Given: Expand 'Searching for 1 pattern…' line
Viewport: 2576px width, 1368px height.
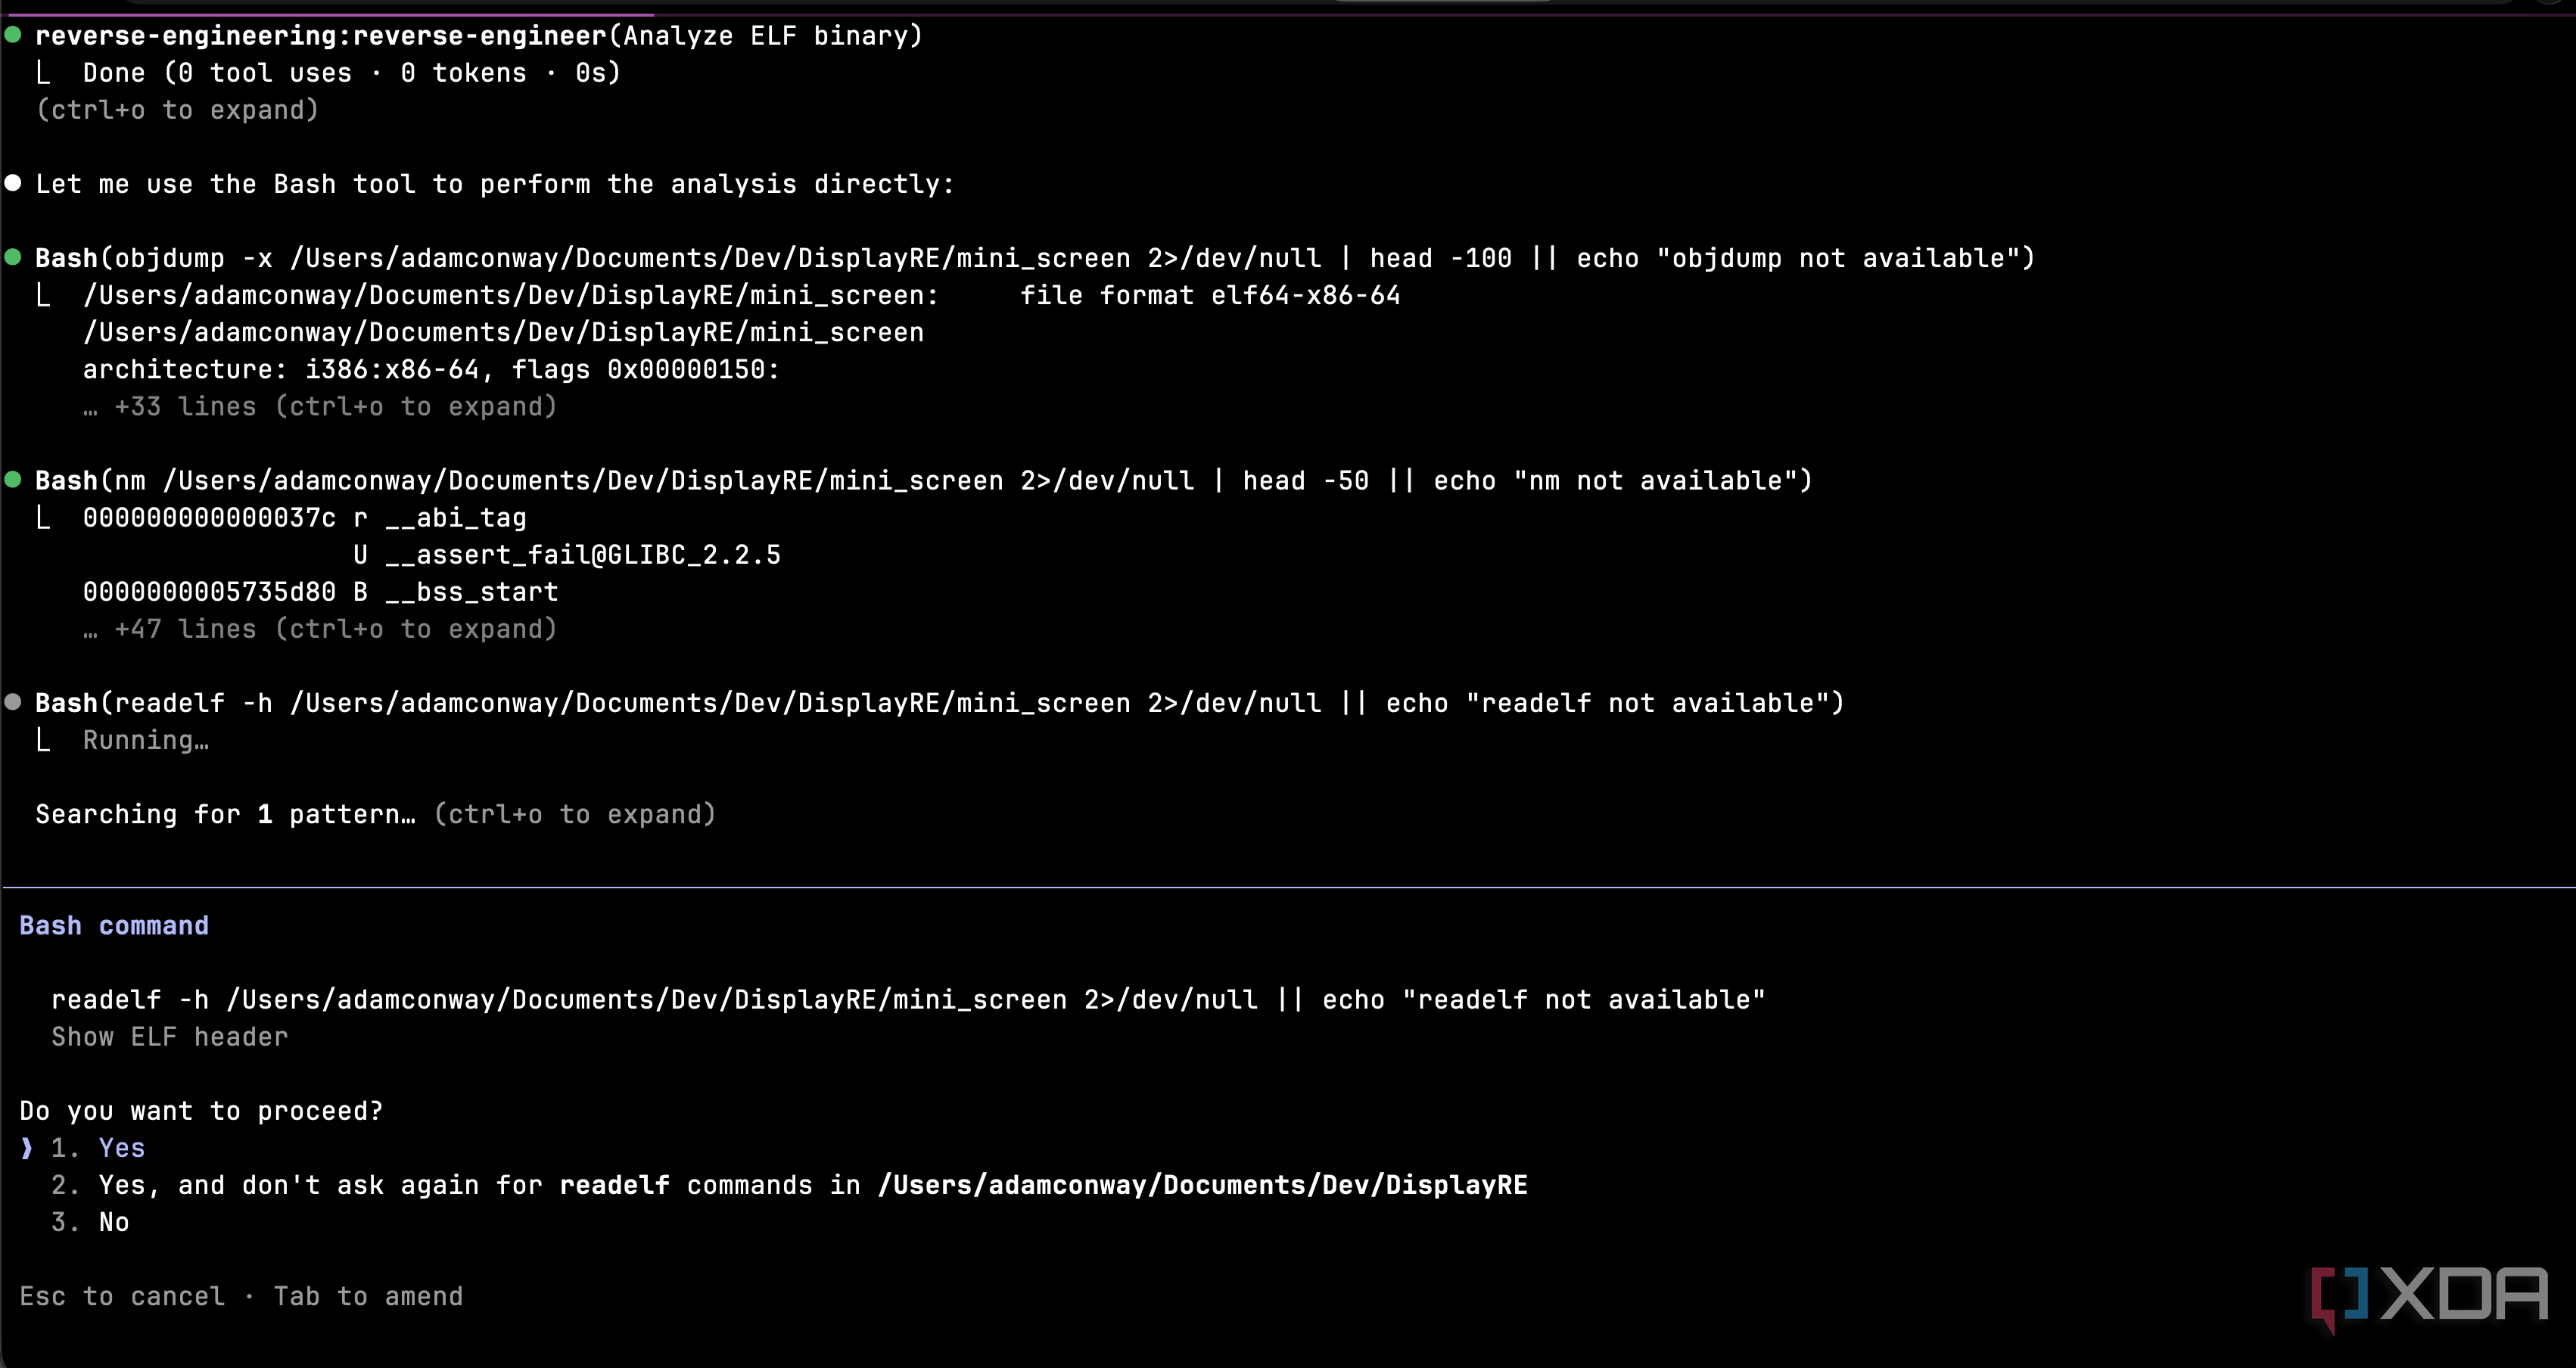Looking at the screenshot, I should point(376,814).
